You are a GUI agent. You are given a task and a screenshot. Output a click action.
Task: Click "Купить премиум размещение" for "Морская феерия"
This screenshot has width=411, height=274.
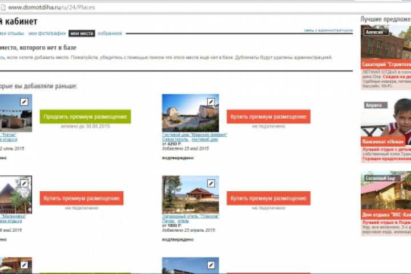click(x=268, y=116)
